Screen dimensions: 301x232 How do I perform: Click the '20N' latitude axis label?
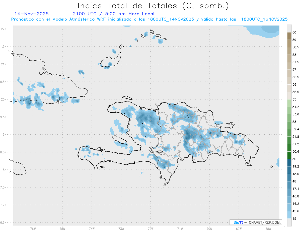click(x=4, y=99)
